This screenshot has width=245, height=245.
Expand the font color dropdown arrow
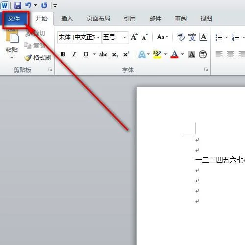pyautogui.click(x=182, y=54)
